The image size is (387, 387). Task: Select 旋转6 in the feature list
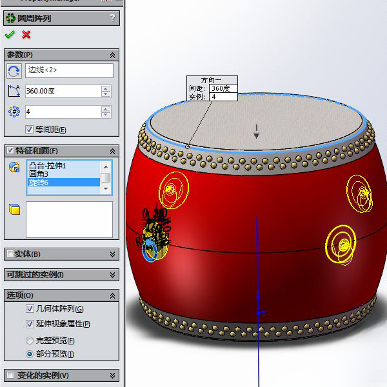click(x=64, y=183)
